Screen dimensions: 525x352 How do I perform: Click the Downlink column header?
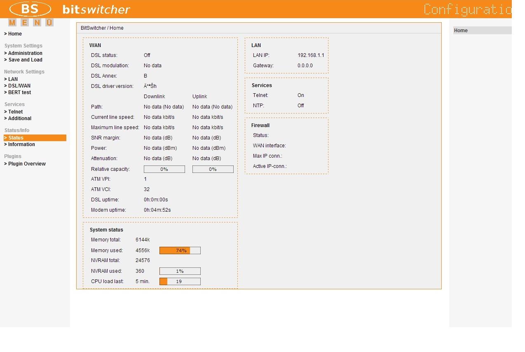pyautogui.click(x=155, y=97)
